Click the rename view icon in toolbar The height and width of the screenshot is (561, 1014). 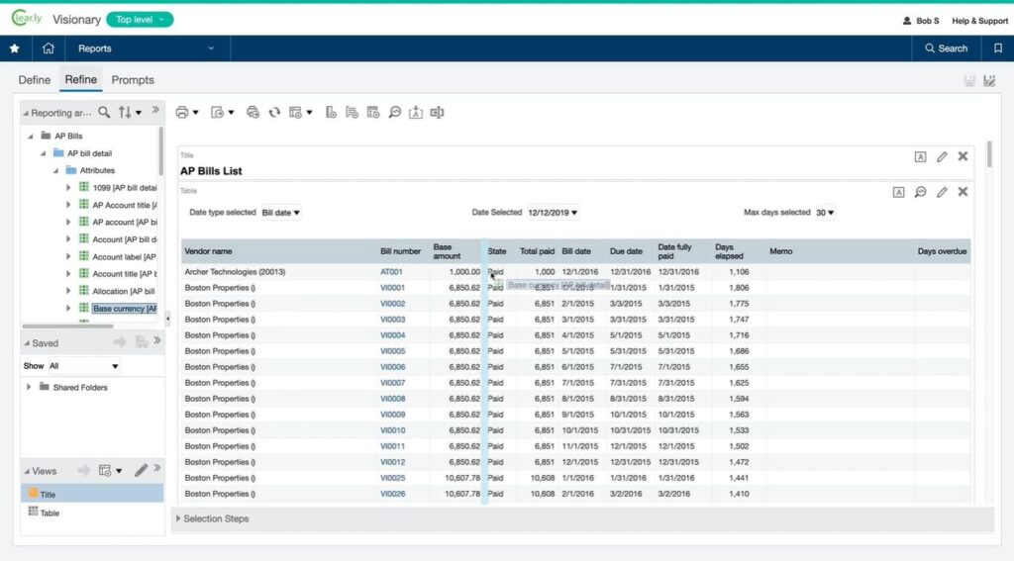(437, 113)
